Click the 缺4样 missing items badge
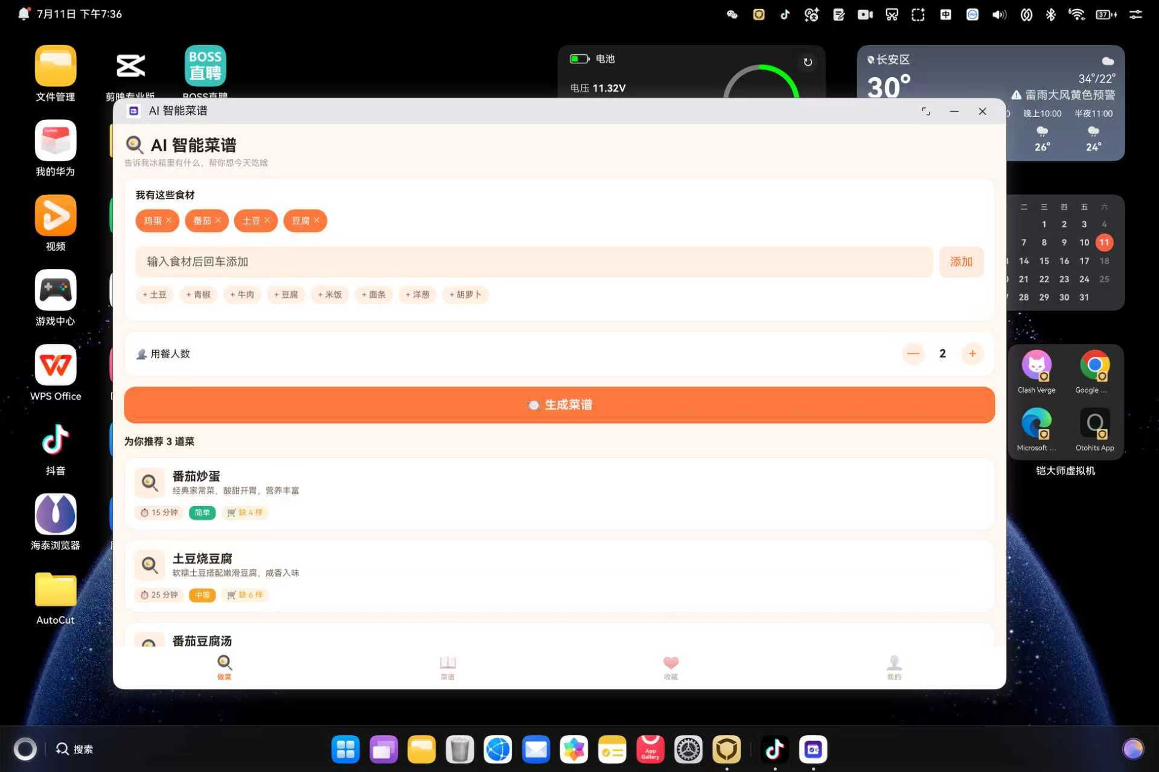The image size is (1159, 772). [245, 513]
